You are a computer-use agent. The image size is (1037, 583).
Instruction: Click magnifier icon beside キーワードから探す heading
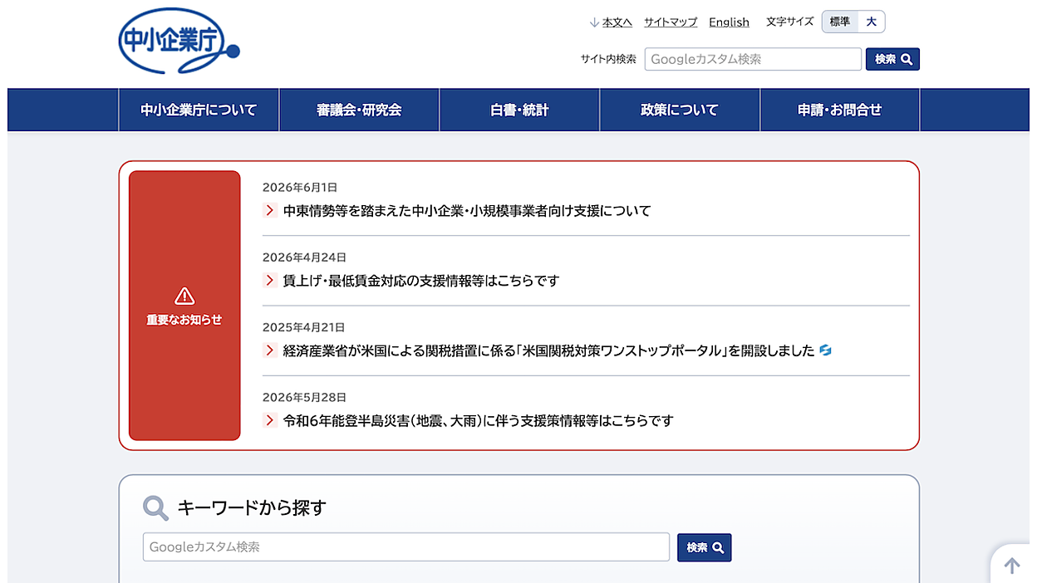[155, 507]
